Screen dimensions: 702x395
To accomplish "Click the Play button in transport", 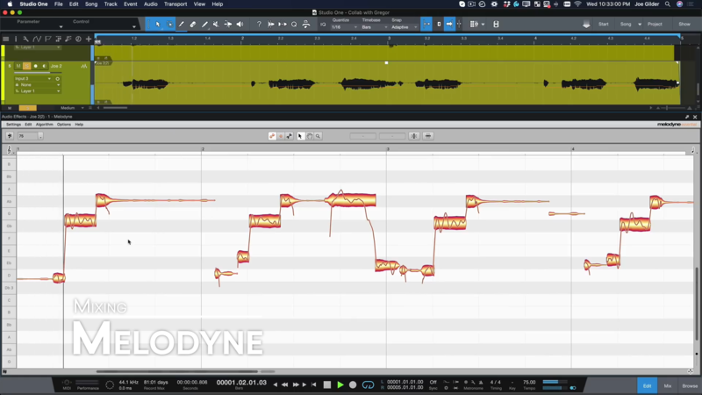I will tap(340, 384).
